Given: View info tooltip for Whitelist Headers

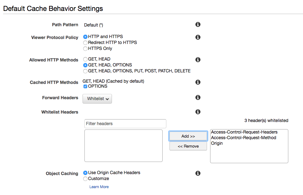Looking at the screenshot, I should [198, 112].
